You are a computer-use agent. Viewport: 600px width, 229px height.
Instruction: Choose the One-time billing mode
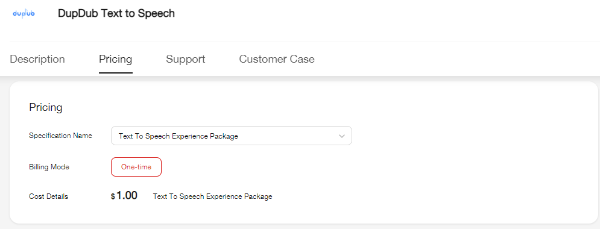coord(136,167)
